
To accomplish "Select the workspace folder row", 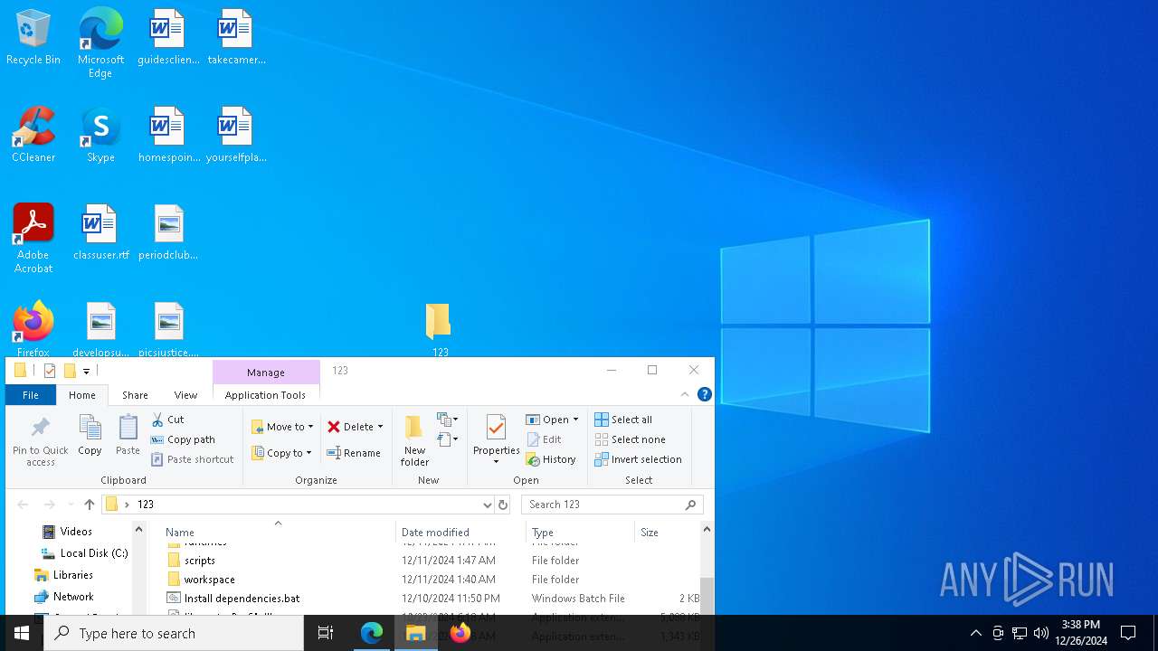I will (x=432, y=580).
